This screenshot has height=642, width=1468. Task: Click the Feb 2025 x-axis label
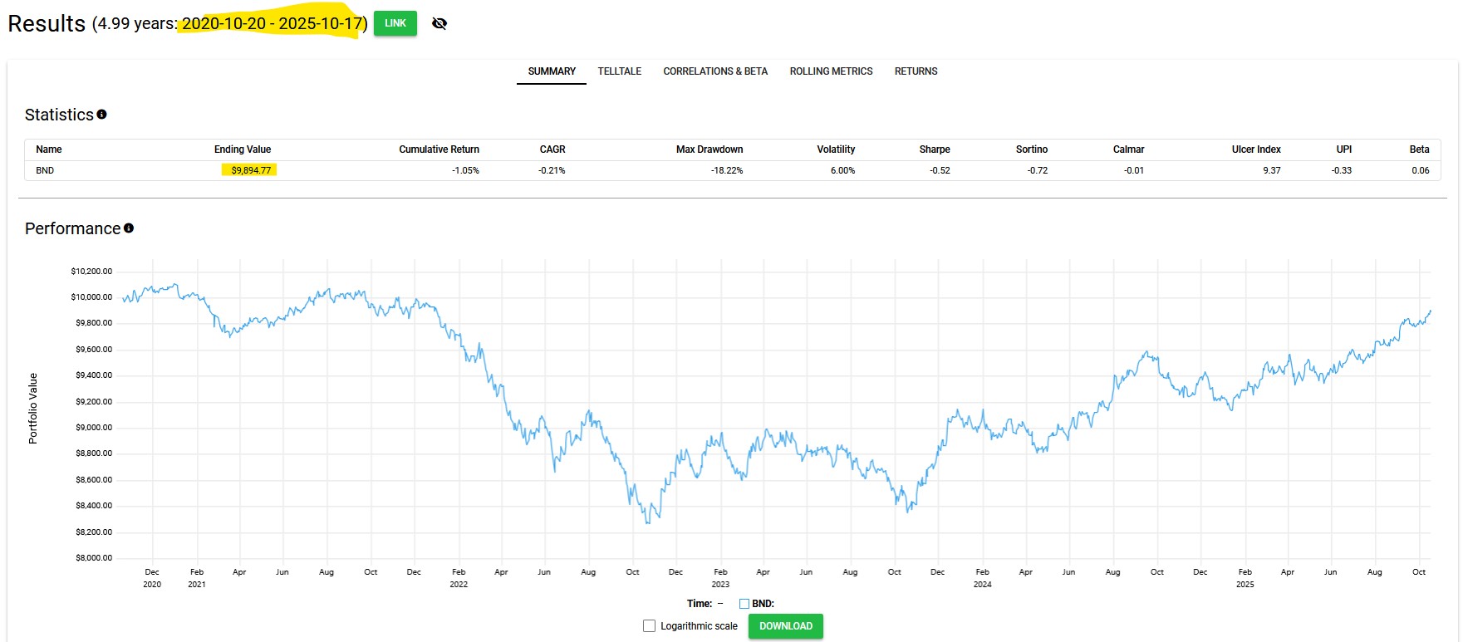click(1245, 578)
